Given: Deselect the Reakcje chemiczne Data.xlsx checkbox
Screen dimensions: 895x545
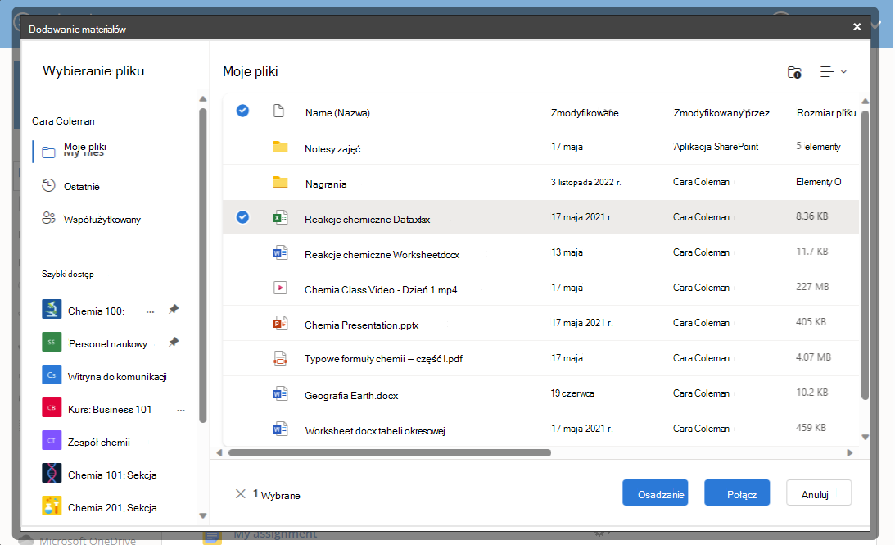Looking at the screenshot, I should (x=242, y=217).
